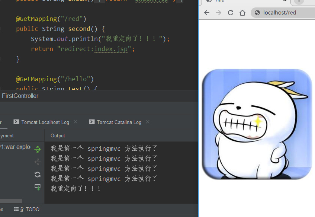The width and height of the screenshot is (315, 217).
Task: Click the Tomcat Catalina Log terminal icon
Action: (x=92, y=122)
